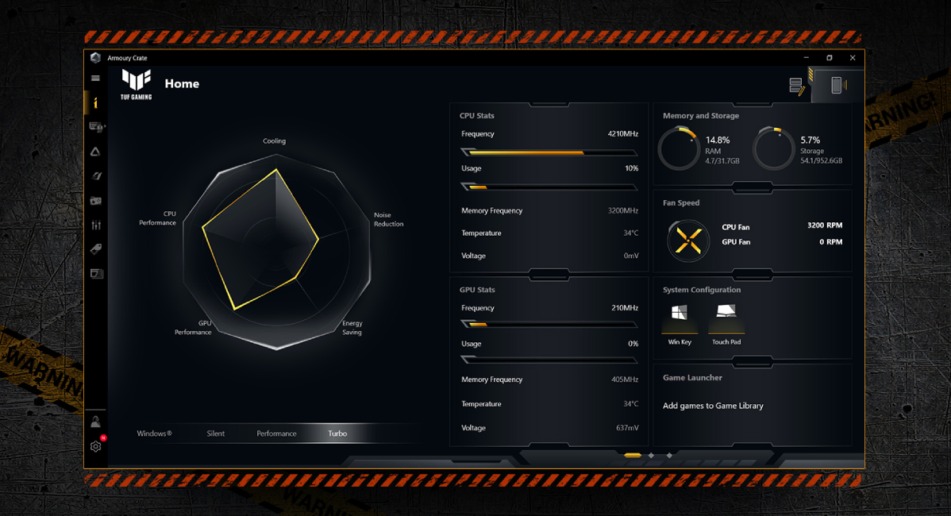The width and height of the screenshot is (951, 516).
Task: Click the Energy Saving chart label
Action: click(x=352, y=327)
